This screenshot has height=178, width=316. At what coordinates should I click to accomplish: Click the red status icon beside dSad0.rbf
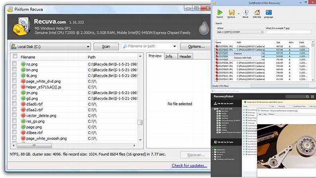pyautogui.click(x=23, y=104)
